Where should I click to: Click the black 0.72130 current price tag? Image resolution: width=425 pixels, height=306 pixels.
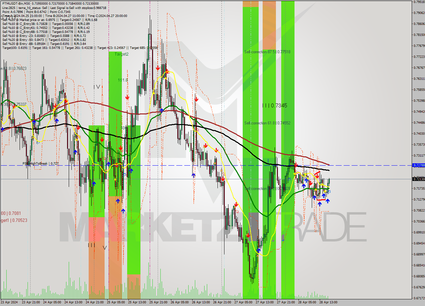[x=418, y=179]
